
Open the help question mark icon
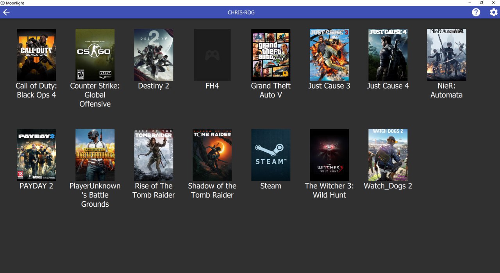(x=476, y=12)
